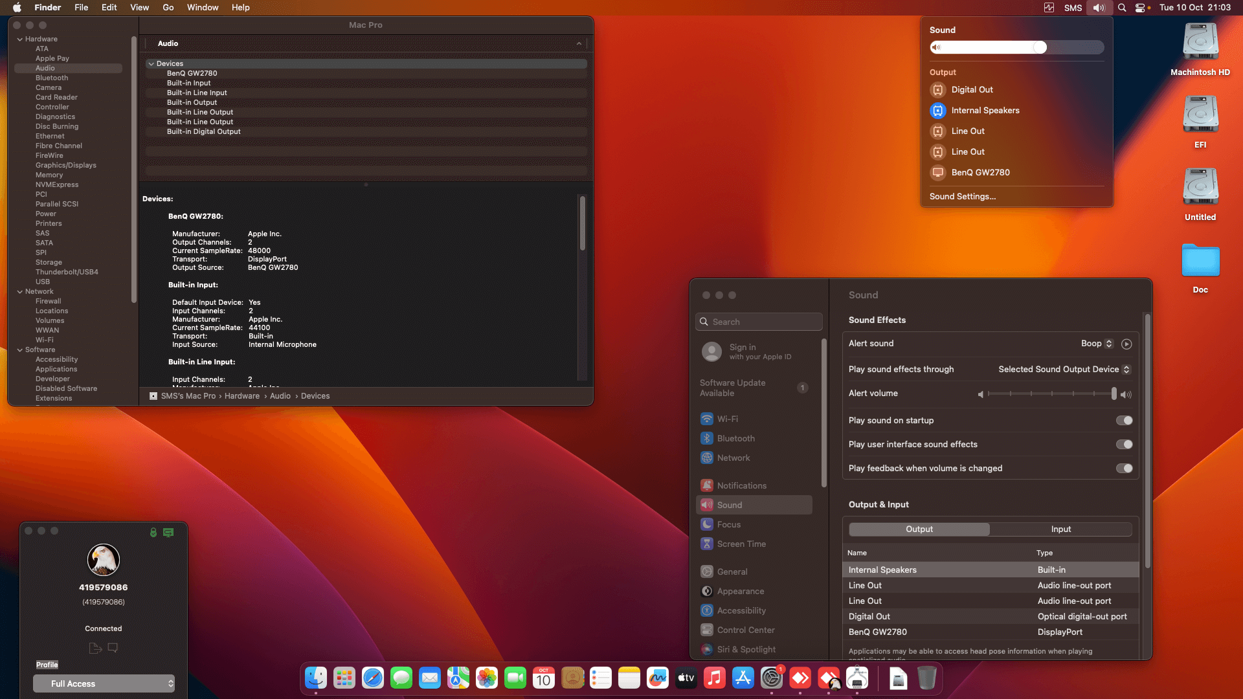Image resolution: width=1243 pixels, height=699 pixels.
Task: Select BenQ GW2780 in the output device list
Action: point(877,632)
